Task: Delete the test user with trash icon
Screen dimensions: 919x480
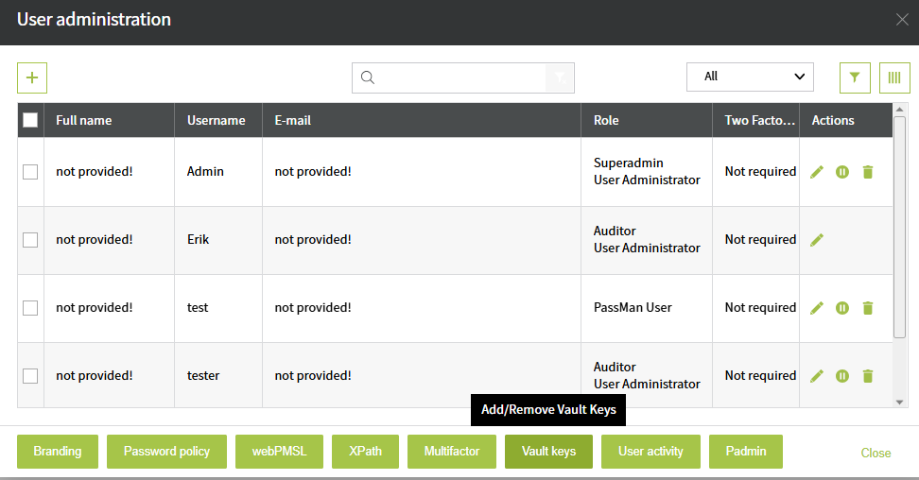Action: [x=868, y=308]
